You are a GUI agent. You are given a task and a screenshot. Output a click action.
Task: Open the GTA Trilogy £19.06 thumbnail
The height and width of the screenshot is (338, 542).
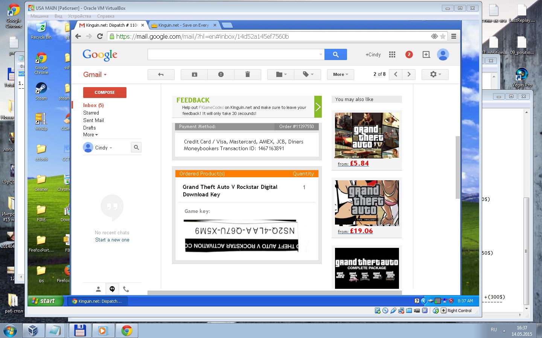pos(367,203)
